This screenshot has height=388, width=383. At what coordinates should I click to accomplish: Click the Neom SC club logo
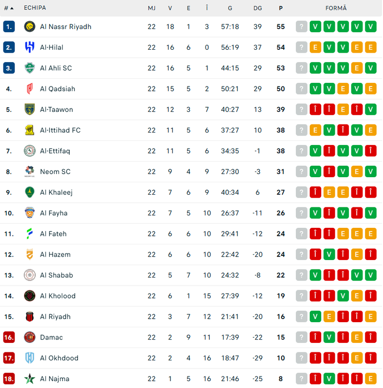(29, 172)
